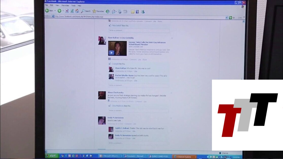Click the IE Back arrow icon
The width and height of the screenshot is (283, 159).
tap(47, 11)
